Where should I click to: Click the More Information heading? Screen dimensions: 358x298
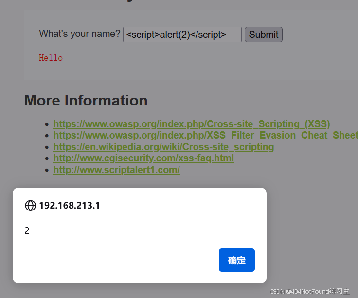pos(86,101)
